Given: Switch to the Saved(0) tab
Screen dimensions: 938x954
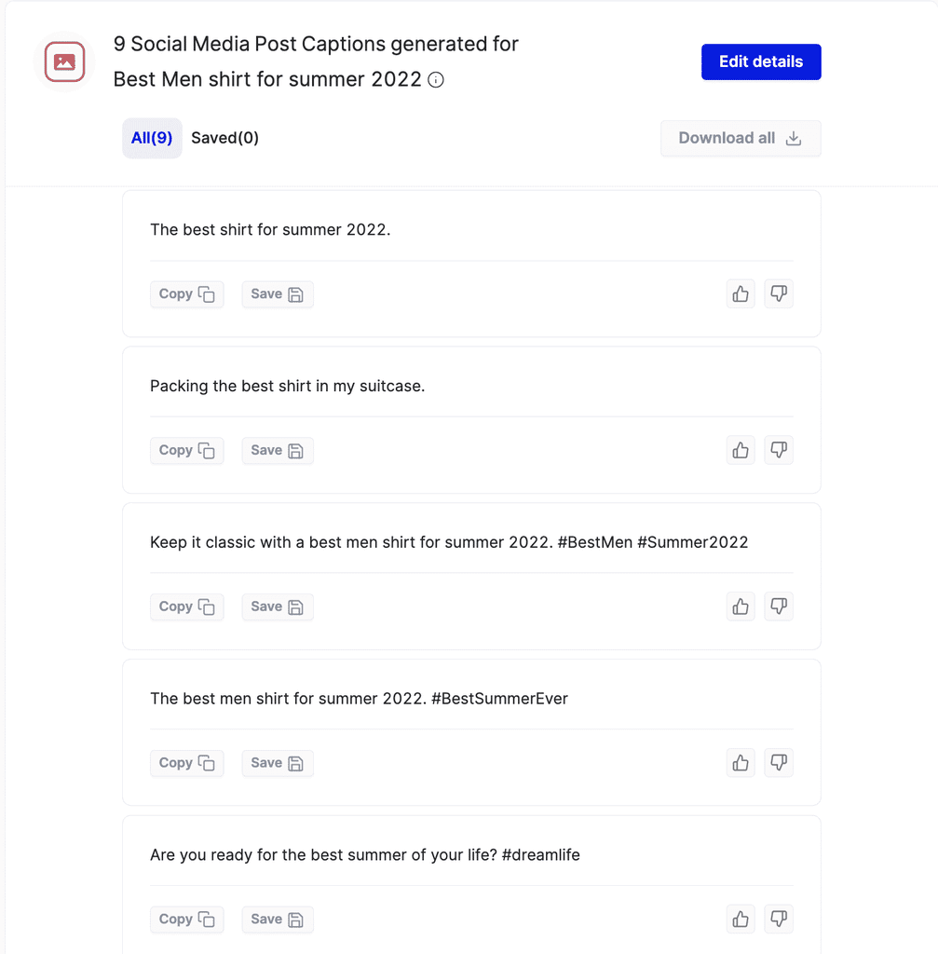Looking at the screenshot, I should 224,138.
